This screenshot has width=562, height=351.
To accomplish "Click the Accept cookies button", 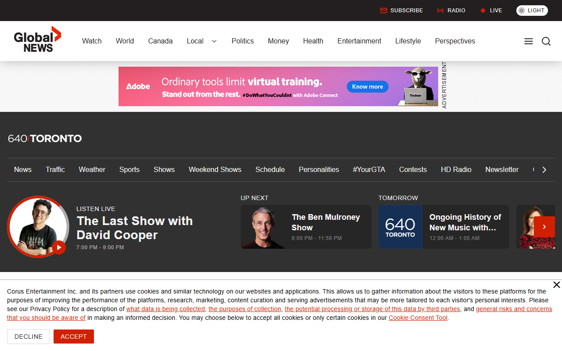I will (74, 337).
